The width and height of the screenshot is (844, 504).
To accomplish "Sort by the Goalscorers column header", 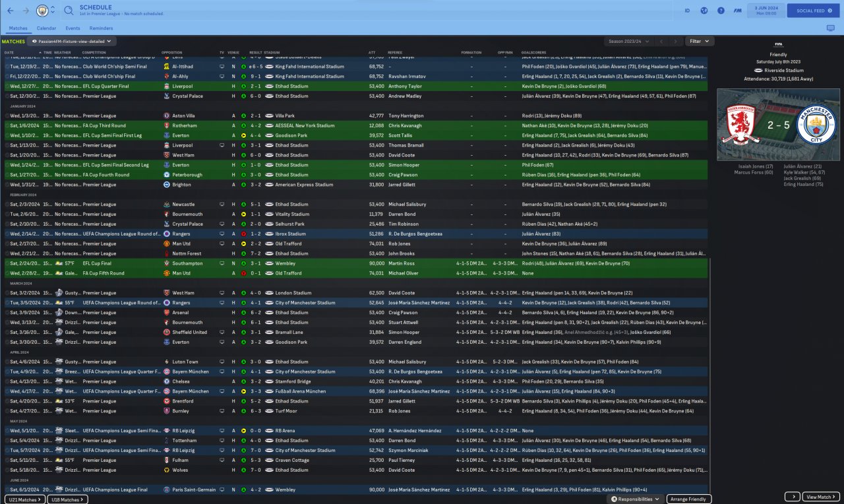I will click(x=533, y=53).
